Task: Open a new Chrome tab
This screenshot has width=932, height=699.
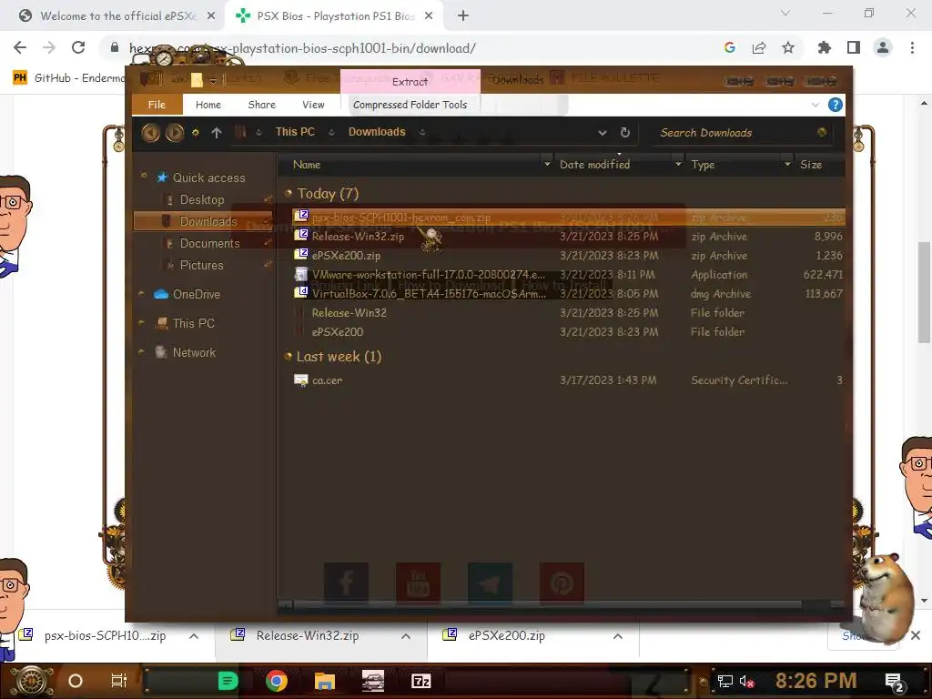Action: coord(463,16)
